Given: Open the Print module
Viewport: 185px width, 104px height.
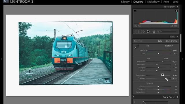Looking at the screenshot, I should pyautogui.click(x=166, y=2).
